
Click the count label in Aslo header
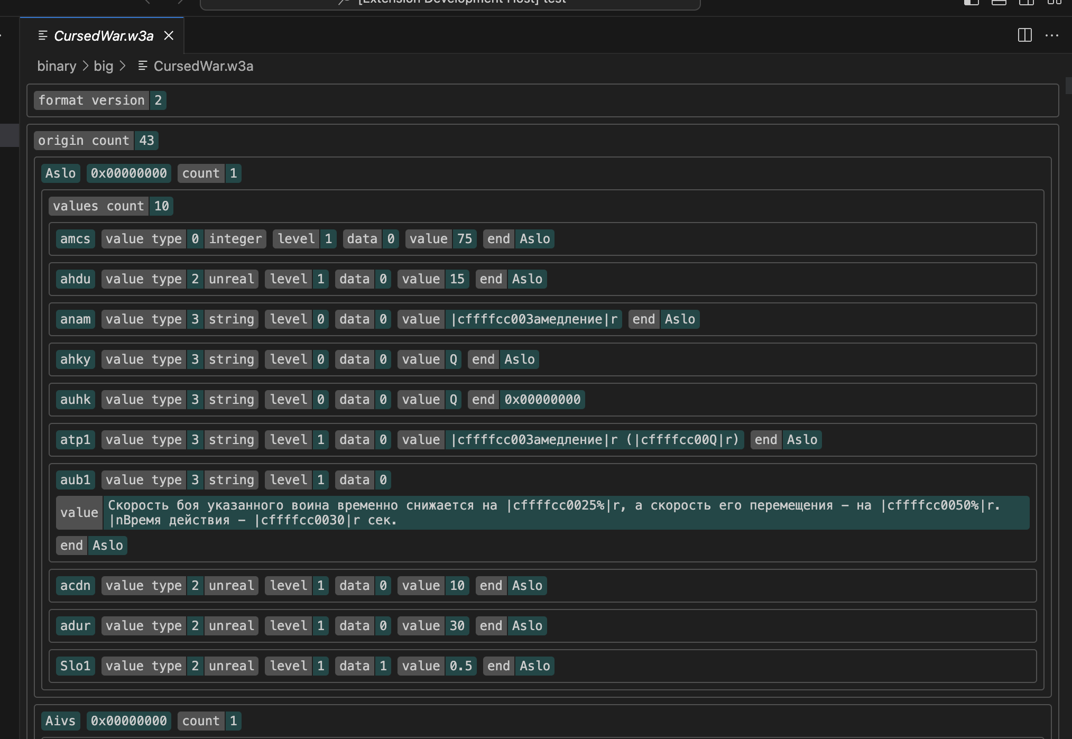[x=201, y=173]
